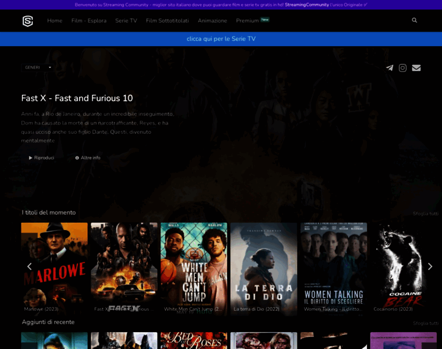The image size is (442, 349).
Task: Click the Altre info button
Action: click(88, 158)
